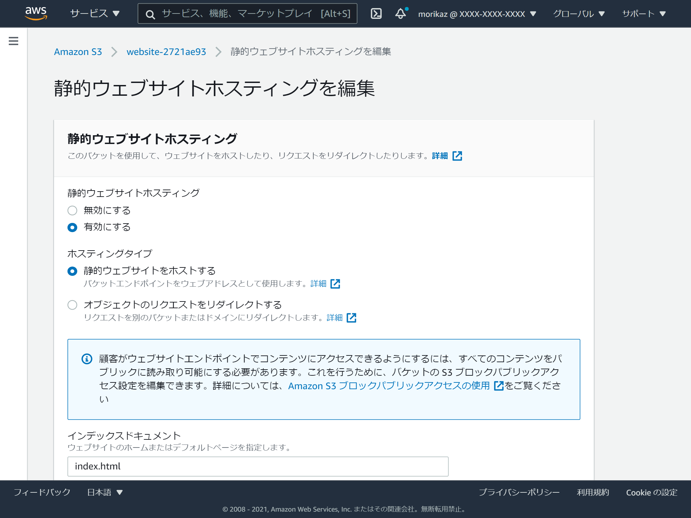The height and width of the screenshot is (518, 691).
Task: Open the サービス dropdown menu
Action: [92, 13]
